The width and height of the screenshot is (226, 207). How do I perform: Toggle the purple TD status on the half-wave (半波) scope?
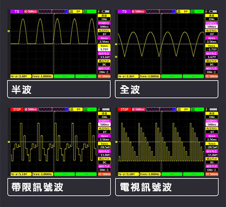coord(17,11)
